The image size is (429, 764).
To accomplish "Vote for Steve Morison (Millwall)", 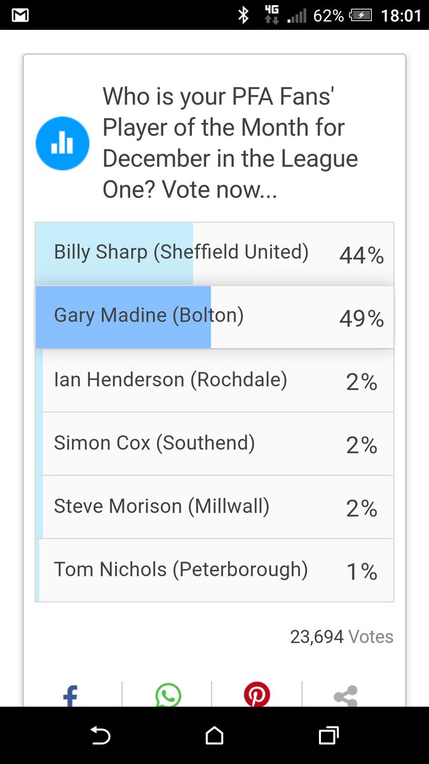I will (x=214, y=507).
